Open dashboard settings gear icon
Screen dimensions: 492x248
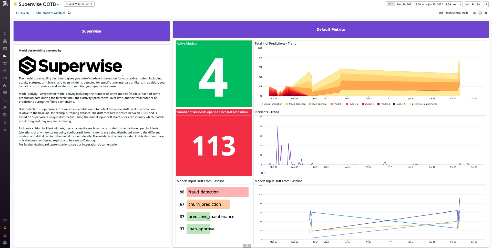pyautogui.click(x=486, y=13)
